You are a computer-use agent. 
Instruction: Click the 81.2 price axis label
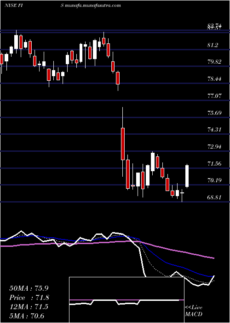[213, 45]
